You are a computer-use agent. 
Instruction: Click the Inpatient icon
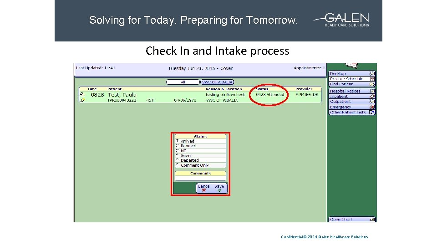point(372,96)
